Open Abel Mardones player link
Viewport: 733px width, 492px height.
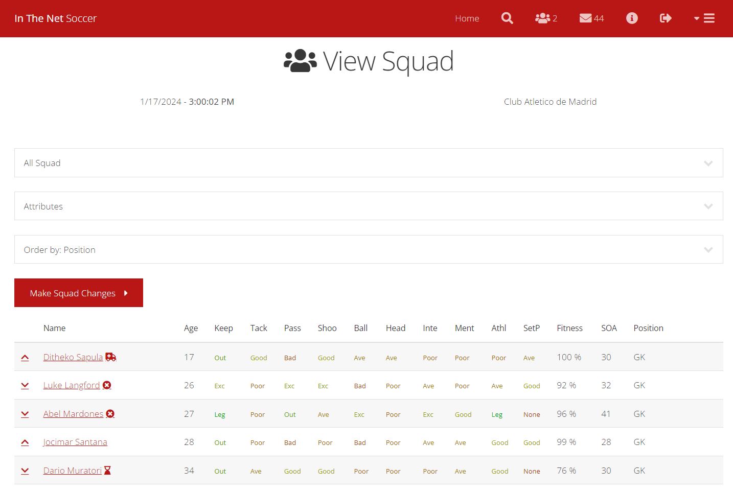pos(73,414)
